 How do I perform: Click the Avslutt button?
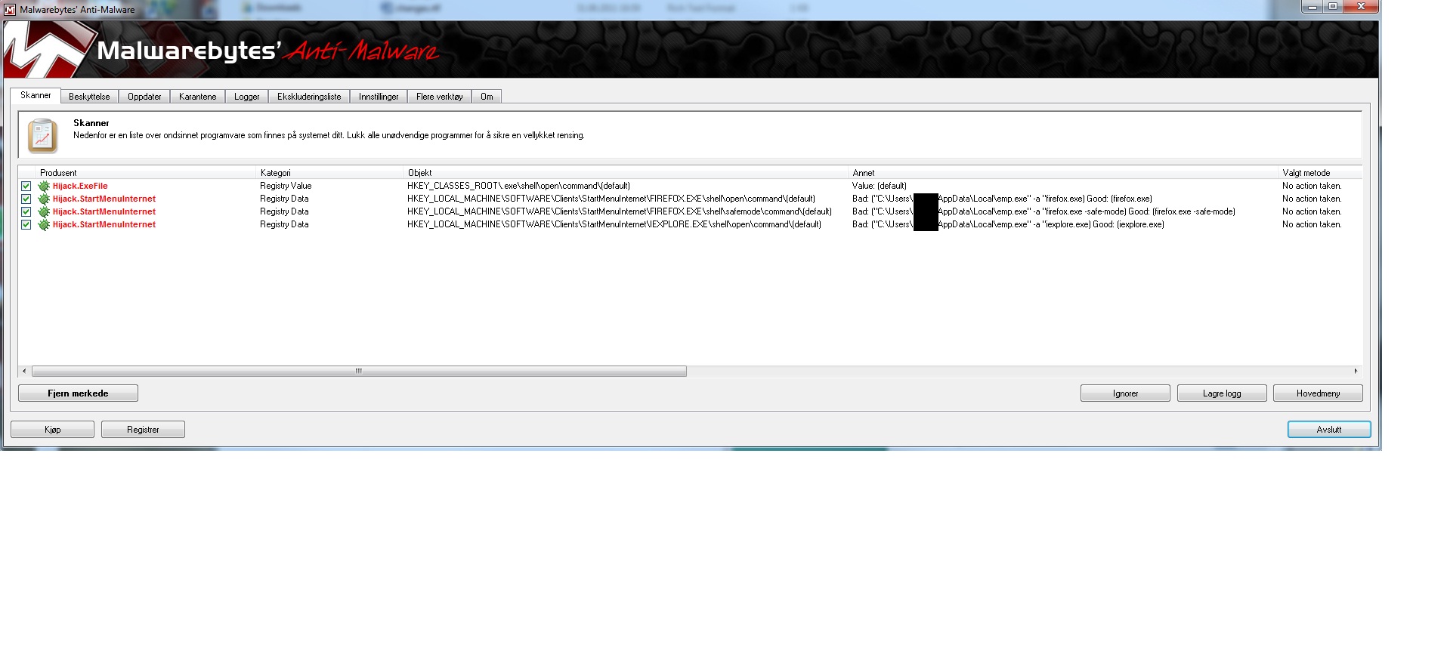pos(1329,430)
